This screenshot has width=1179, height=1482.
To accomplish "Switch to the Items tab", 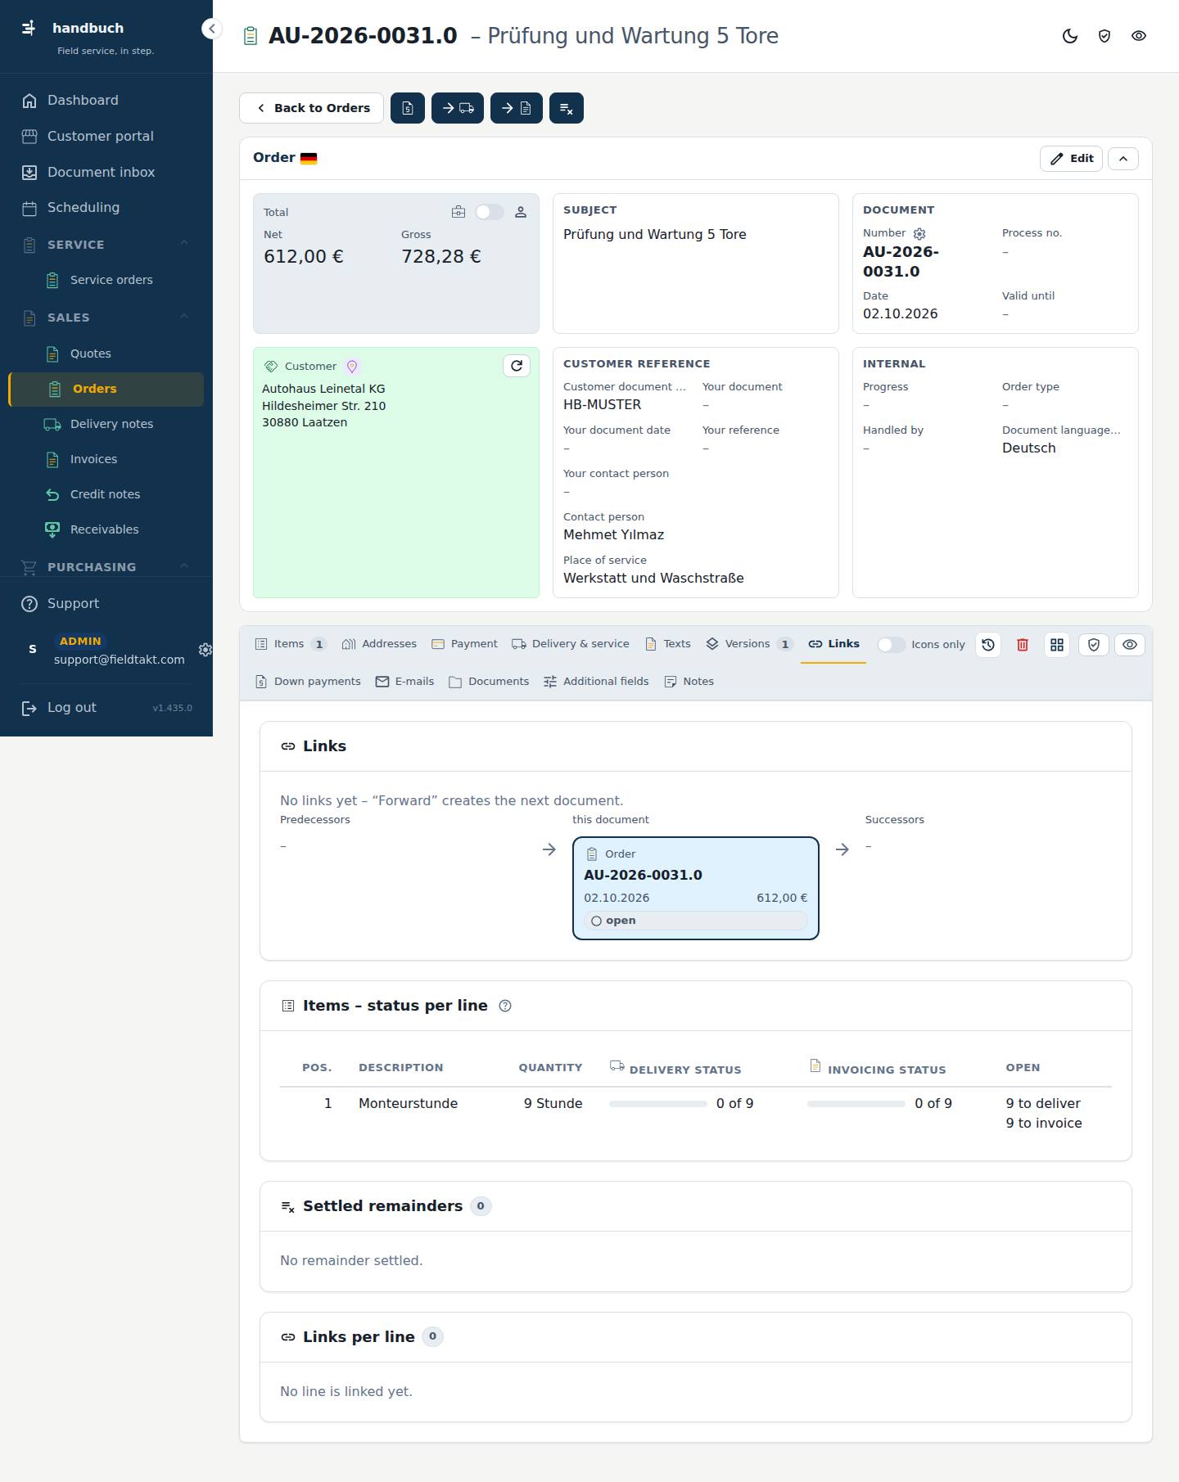I will click(291, 644).
